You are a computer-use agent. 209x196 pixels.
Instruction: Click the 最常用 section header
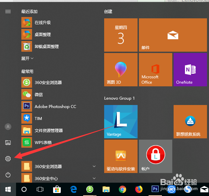pos(27,72)
